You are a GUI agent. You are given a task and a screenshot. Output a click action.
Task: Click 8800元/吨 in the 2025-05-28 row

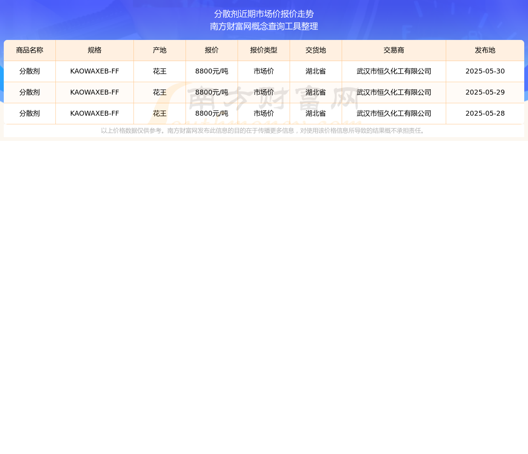pyautogui.click(x=212, y=113)
